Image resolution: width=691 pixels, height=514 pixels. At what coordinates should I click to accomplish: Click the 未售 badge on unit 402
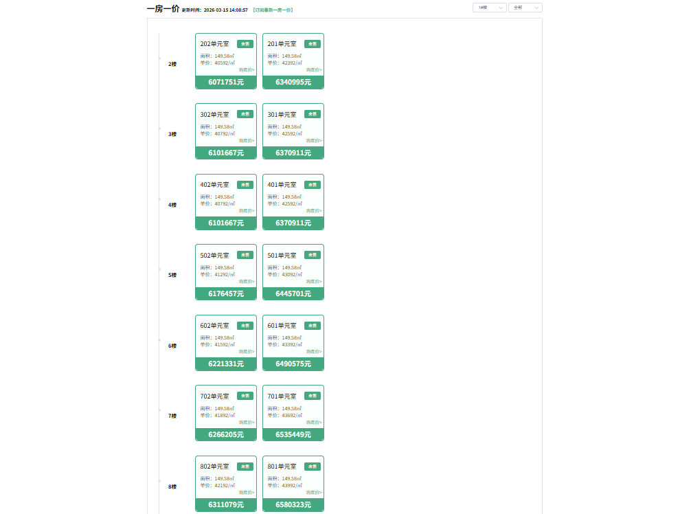point(245,185)
